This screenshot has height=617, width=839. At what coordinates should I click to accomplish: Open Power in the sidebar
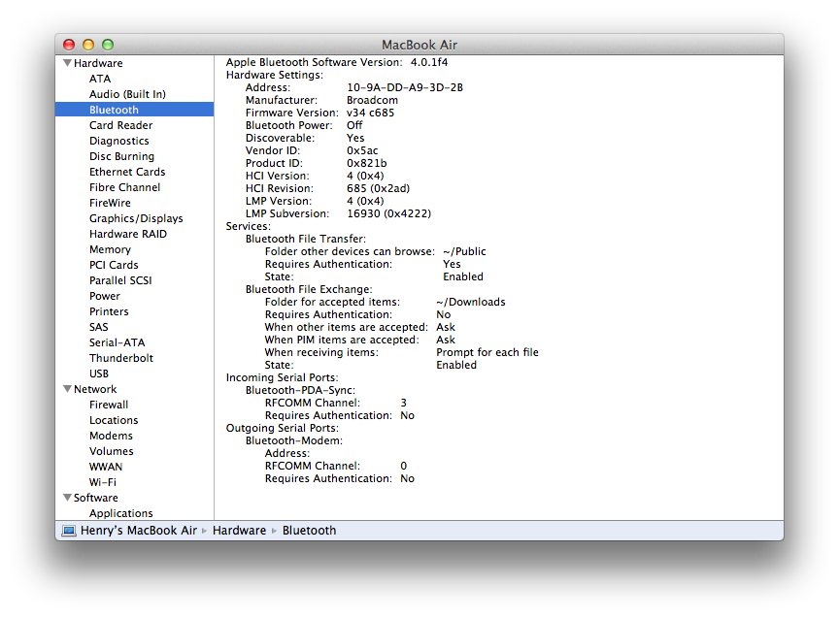[105, 296]
